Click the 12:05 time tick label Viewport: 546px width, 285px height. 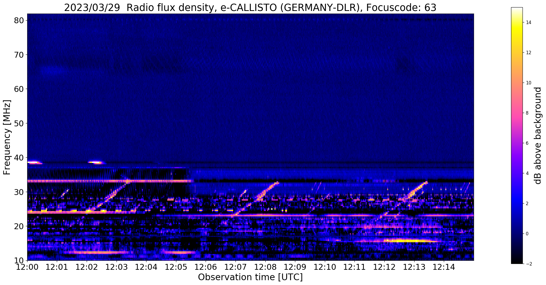click(x=176, y=267)
